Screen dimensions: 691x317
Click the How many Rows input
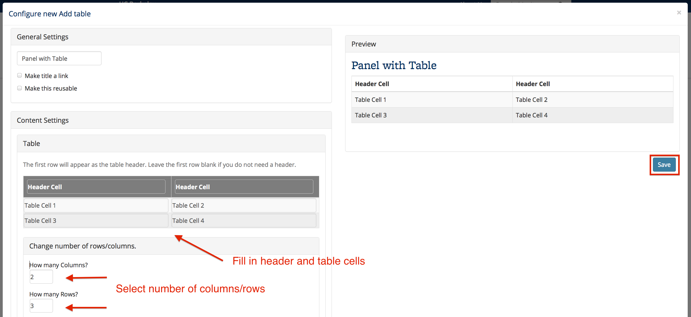coord(41,306)
